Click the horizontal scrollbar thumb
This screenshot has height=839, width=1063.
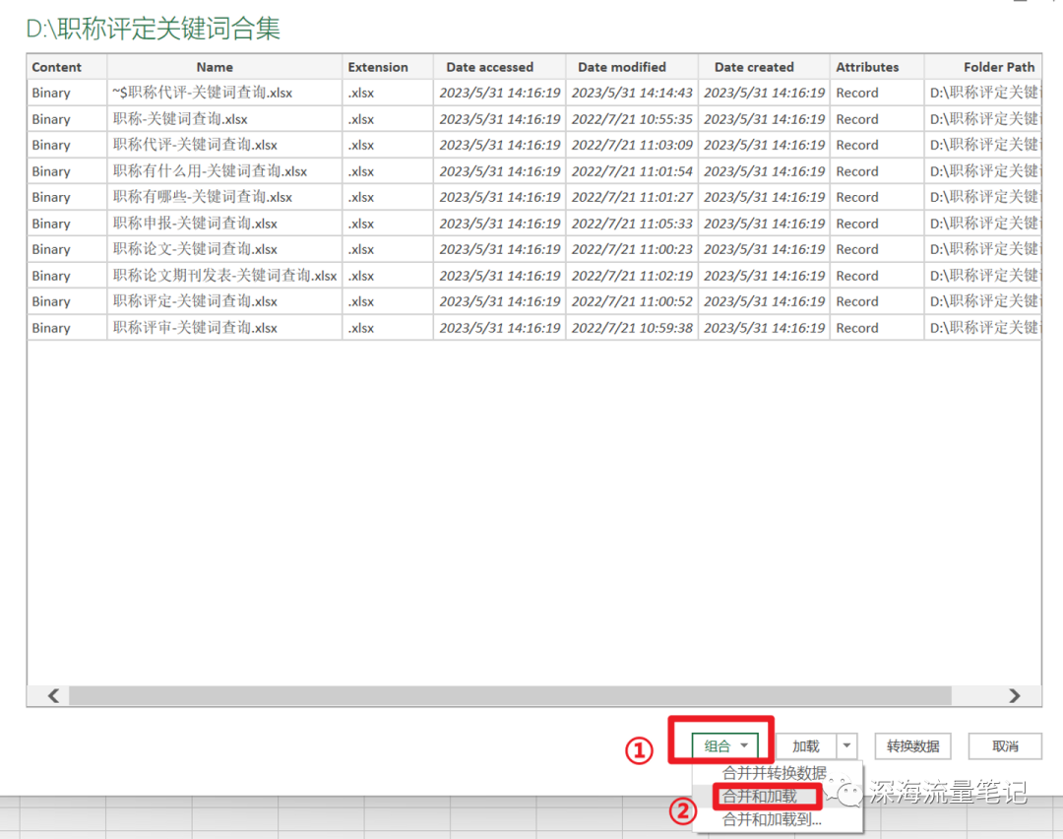pyautogui.click(x=510, y=696)
